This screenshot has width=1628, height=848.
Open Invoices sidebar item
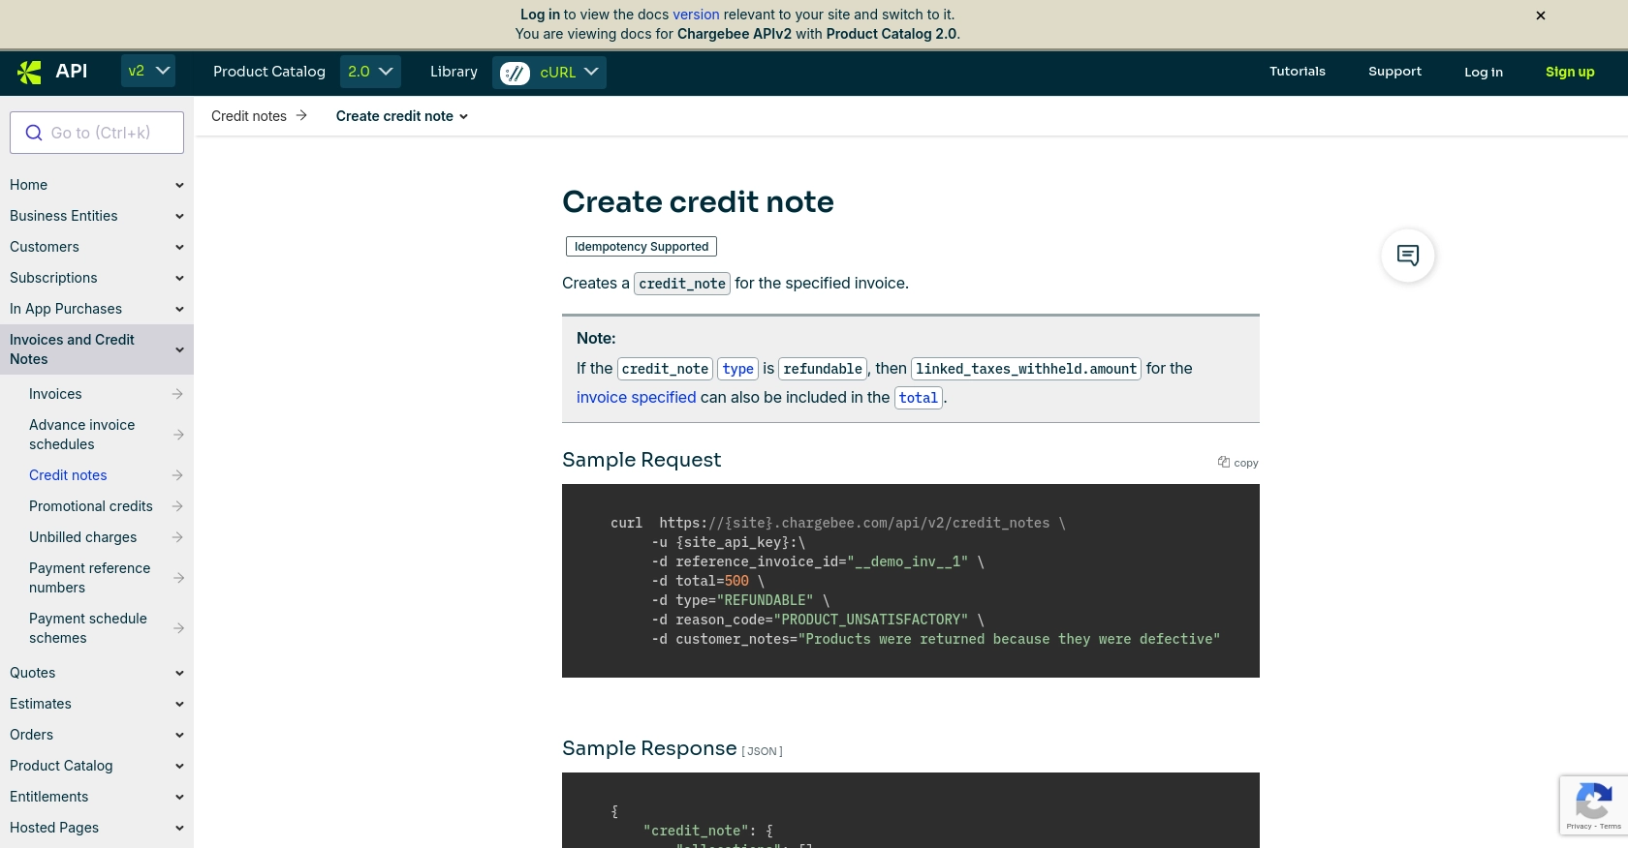[55, 394]
